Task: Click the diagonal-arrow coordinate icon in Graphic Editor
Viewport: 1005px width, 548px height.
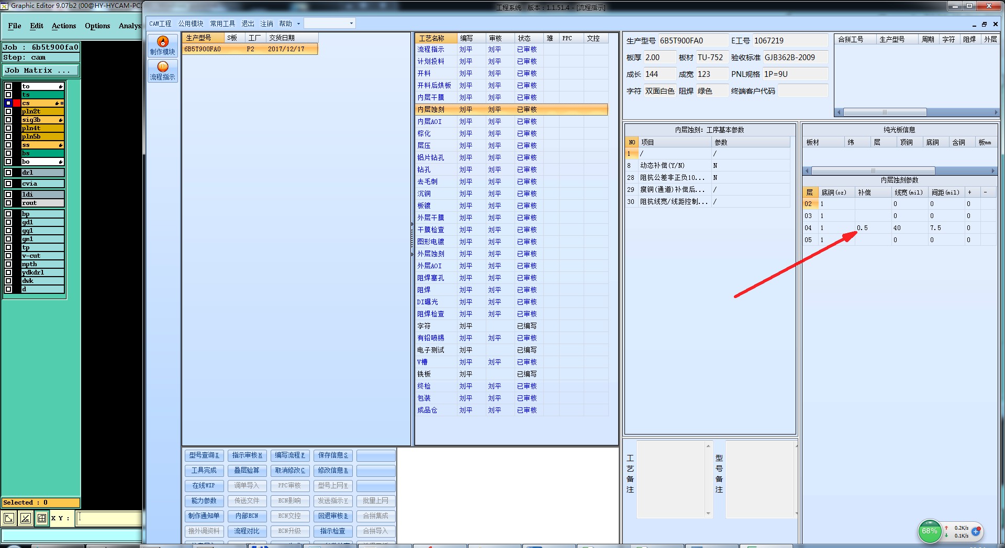Action: pos(9,518)
